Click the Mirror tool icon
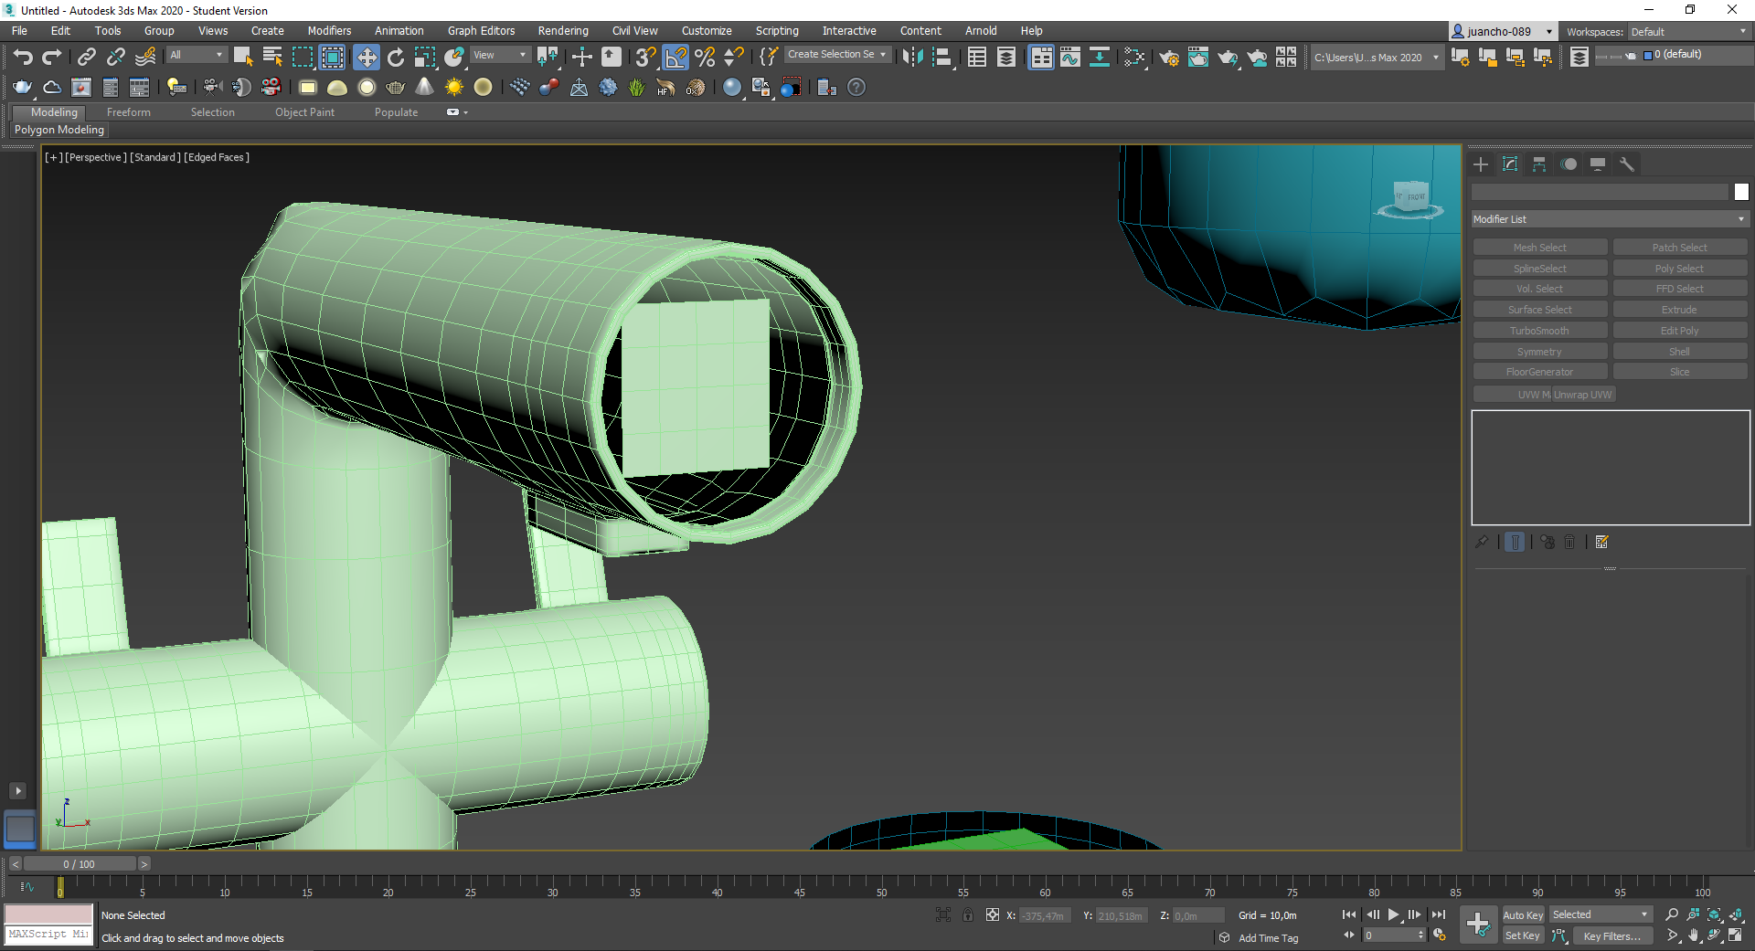This screenshot has width=1755, height=951. tap(912, 58)
